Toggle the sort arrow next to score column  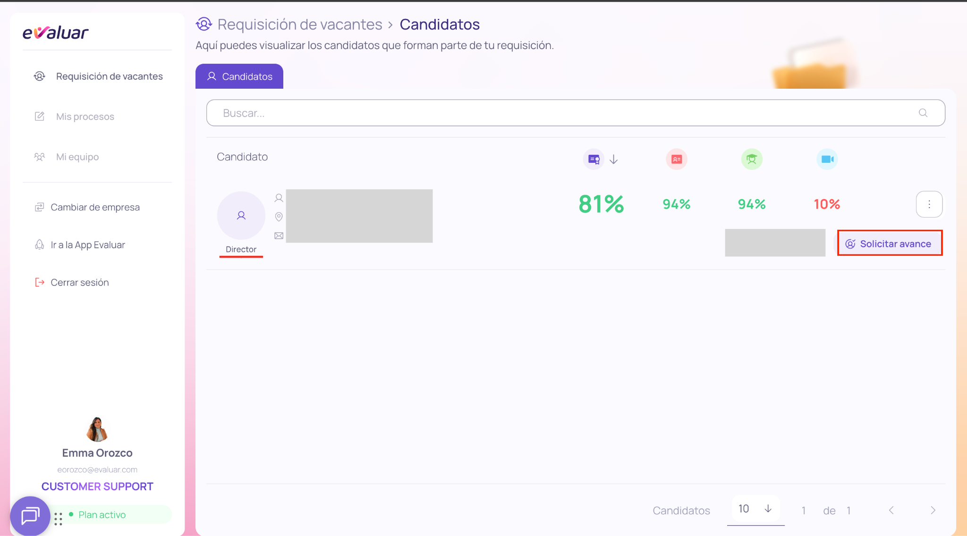pyautogui.click(x=614, y=159)
